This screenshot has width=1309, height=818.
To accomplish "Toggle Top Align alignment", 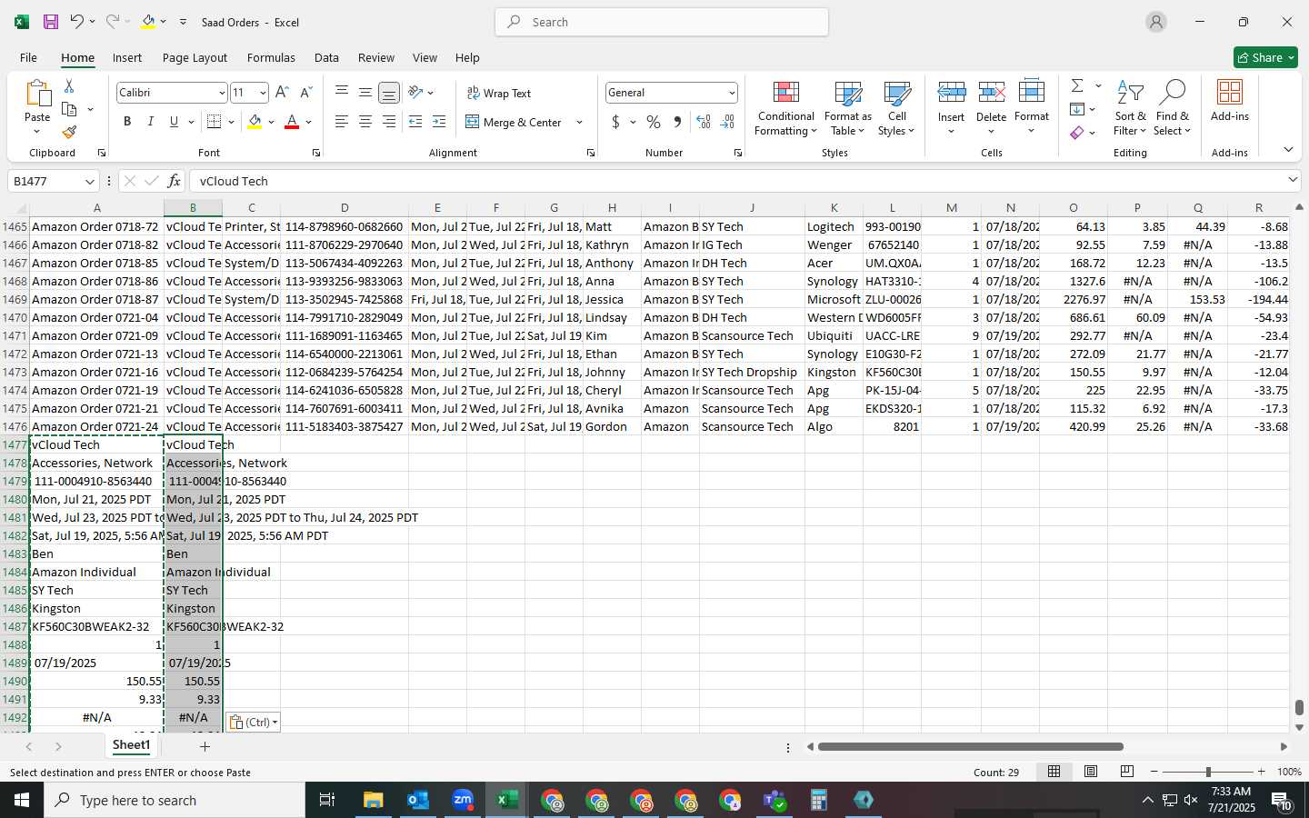I will click(341, 93).
